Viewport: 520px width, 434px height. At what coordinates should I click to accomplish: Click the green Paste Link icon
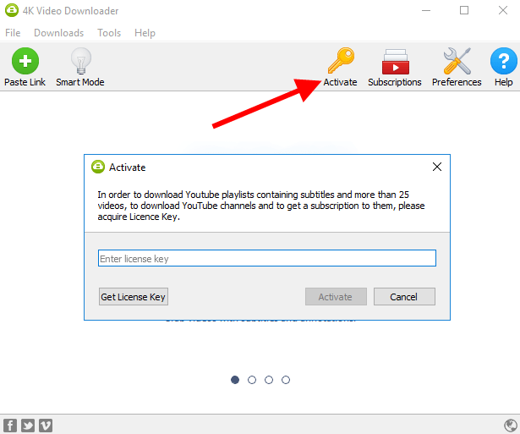click(25, 61)
